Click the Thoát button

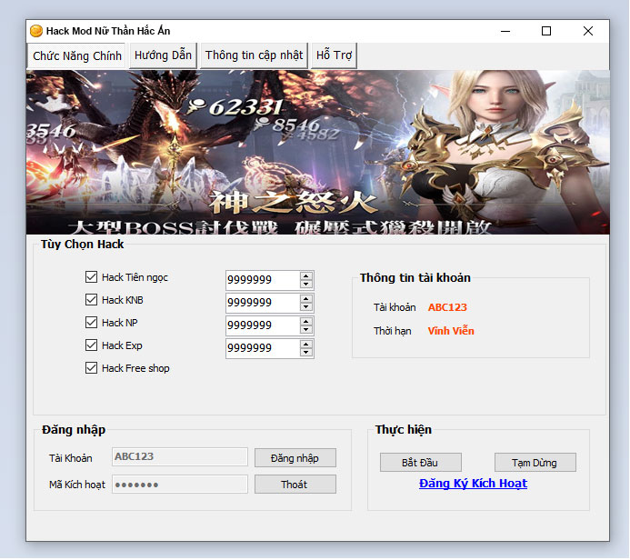point(295,484)
